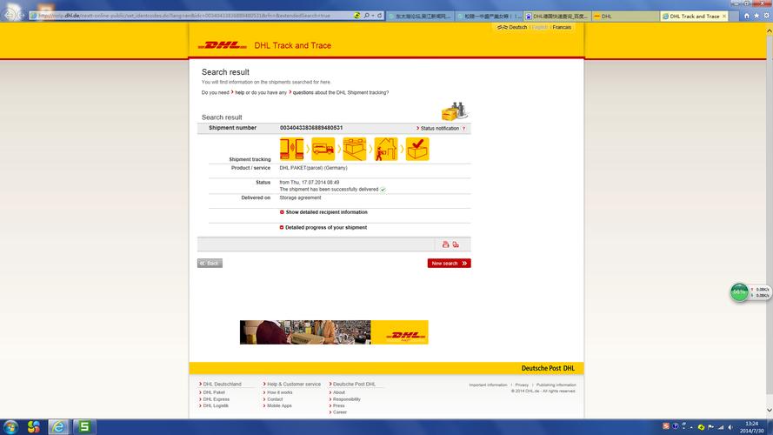This screenshot has width=773, height=435.
Task: Switch to the DHL德国快递查询 tab
Action: tap(557, 17)
